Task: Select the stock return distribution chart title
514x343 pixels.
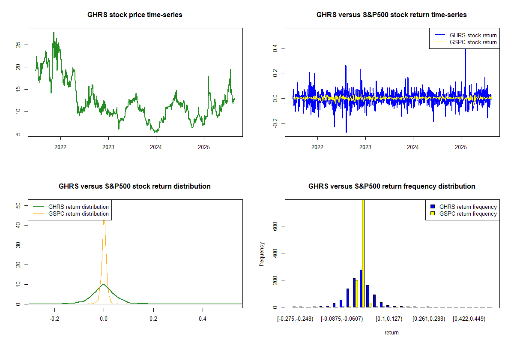Action: tap(134, 187)
